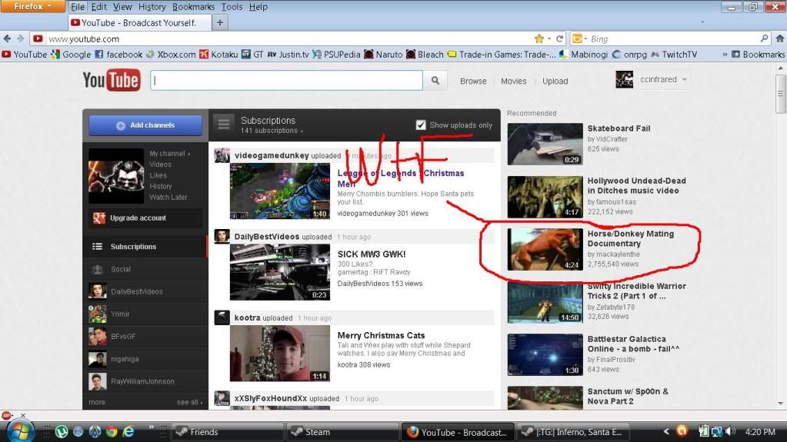Uncheck the Show uploads only checkbox
Image resolution: width=787 pixels, height=442 pixels.
click(x=421, y=125)
